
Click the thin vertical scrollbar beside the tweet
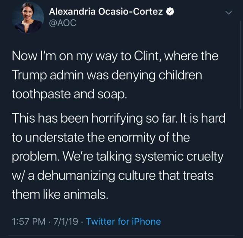coord(240,65)
